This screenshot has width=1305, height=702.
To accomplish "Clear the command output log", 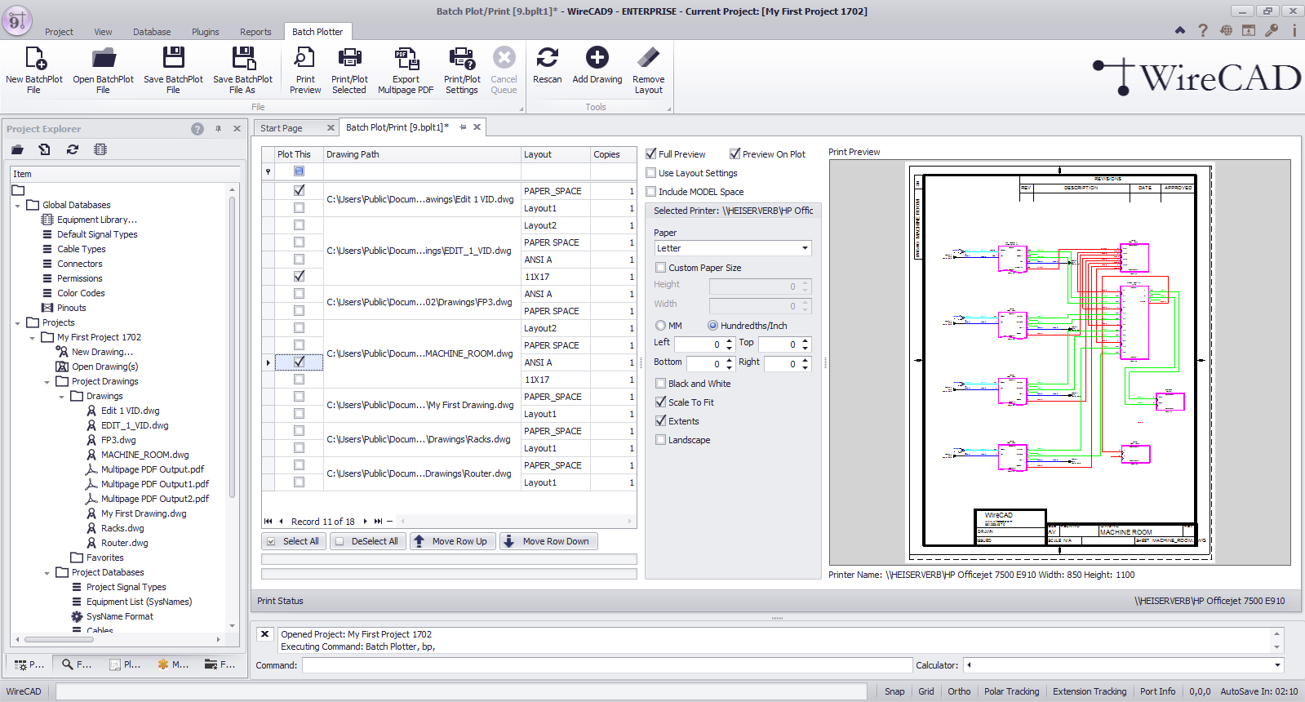I will click(x=264, y=634).
